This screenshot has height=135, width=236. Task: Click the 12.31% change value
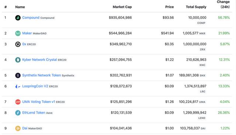click(224, 60)
